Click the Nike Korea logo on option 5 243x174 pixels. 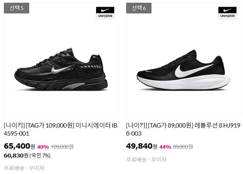(105, 13)
